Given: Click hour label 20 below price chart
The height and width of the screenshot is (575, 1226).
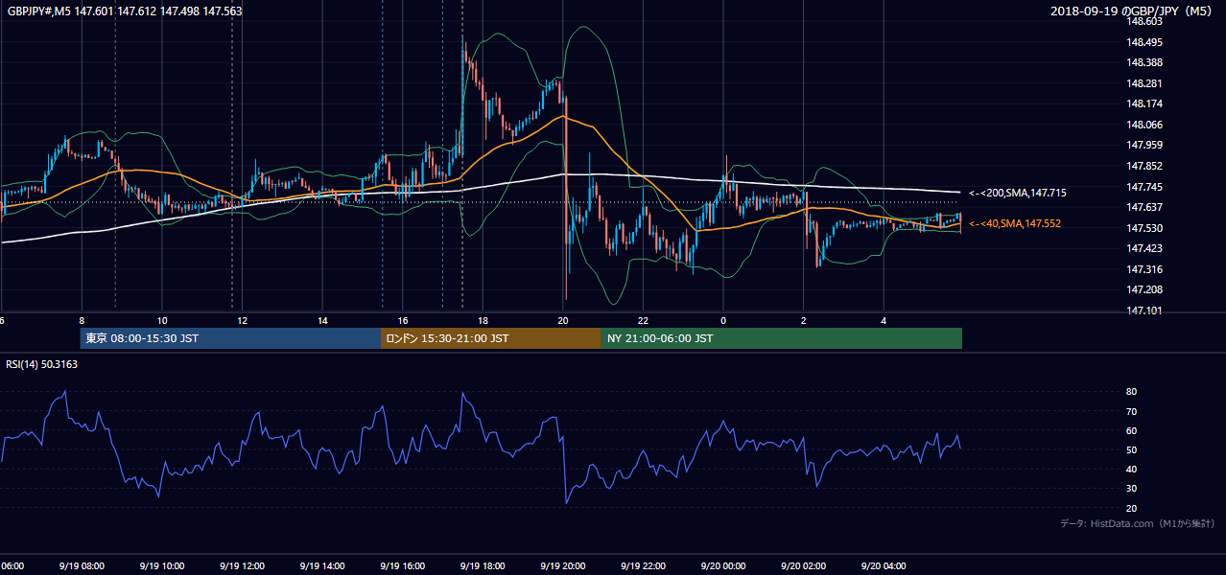Looking at the screenshot, I should (x=563, y=320).
